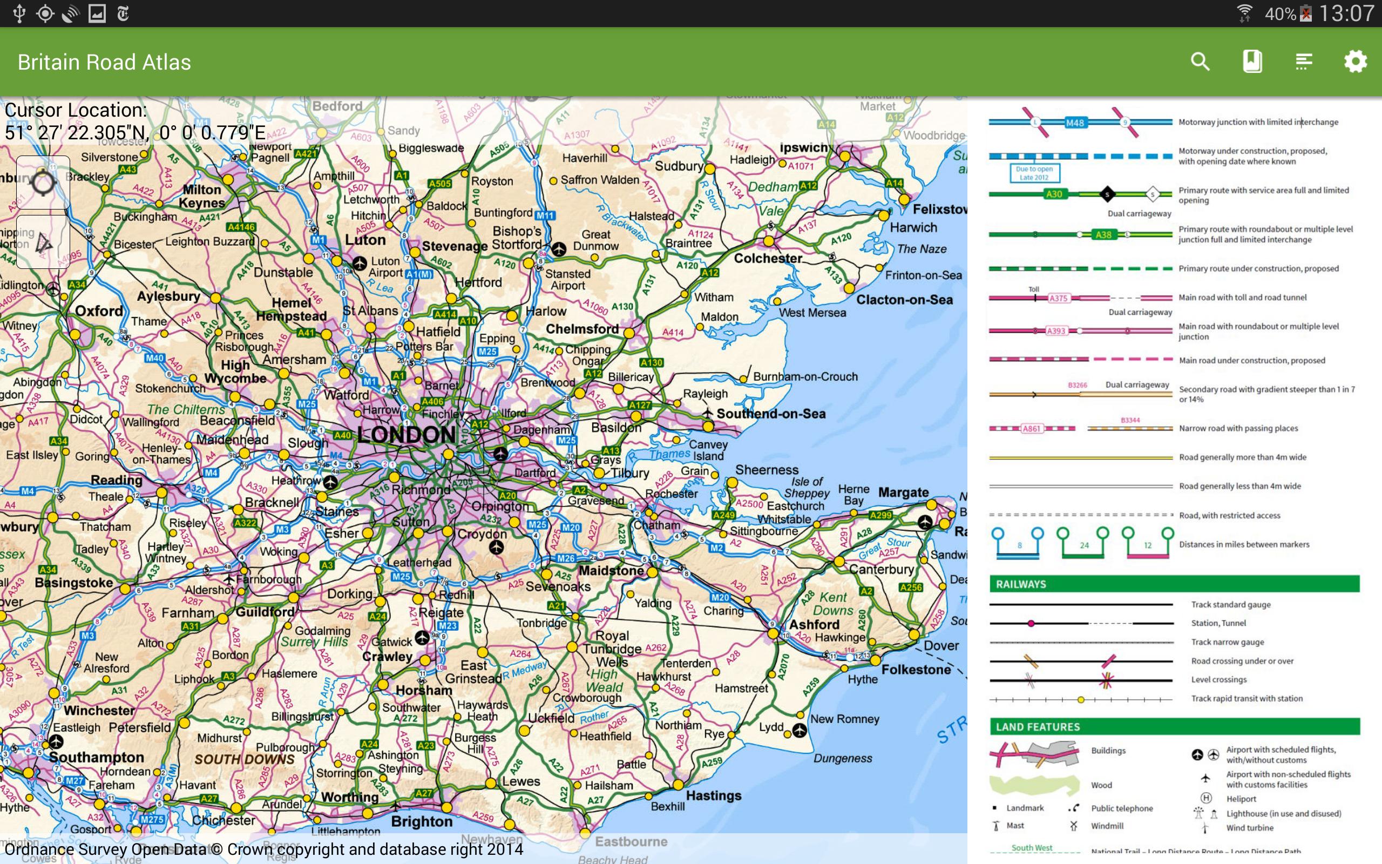The width and height of the screenshot is (1382, 864).
Task: Tap the Brighton town label on map
Action: click(x=422, y=821)
